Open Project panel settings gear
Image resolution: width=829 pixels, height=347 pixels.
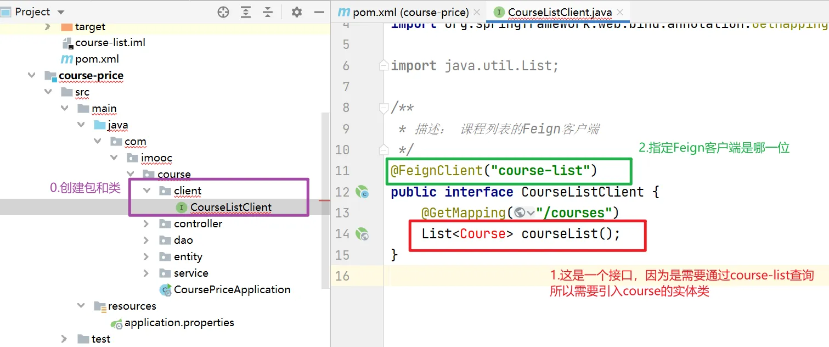297,12
